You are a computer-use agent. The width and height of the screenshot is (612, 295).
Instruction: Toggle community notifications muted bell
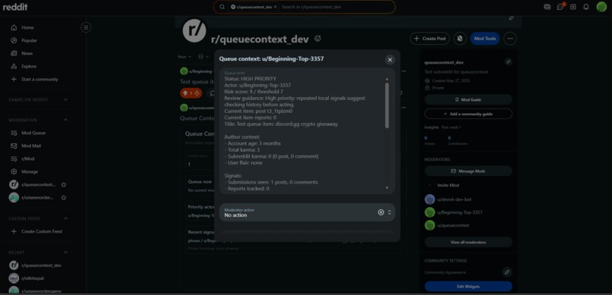pyautogui.click(x=460, y=39)
